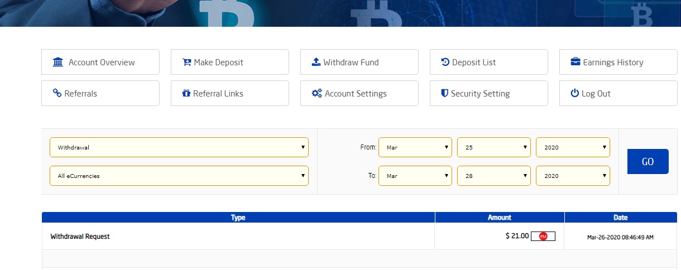Click the upload icon next to Withdraw Fund
This screenshot has width=681, height=270.
click(x=316, y=62)
